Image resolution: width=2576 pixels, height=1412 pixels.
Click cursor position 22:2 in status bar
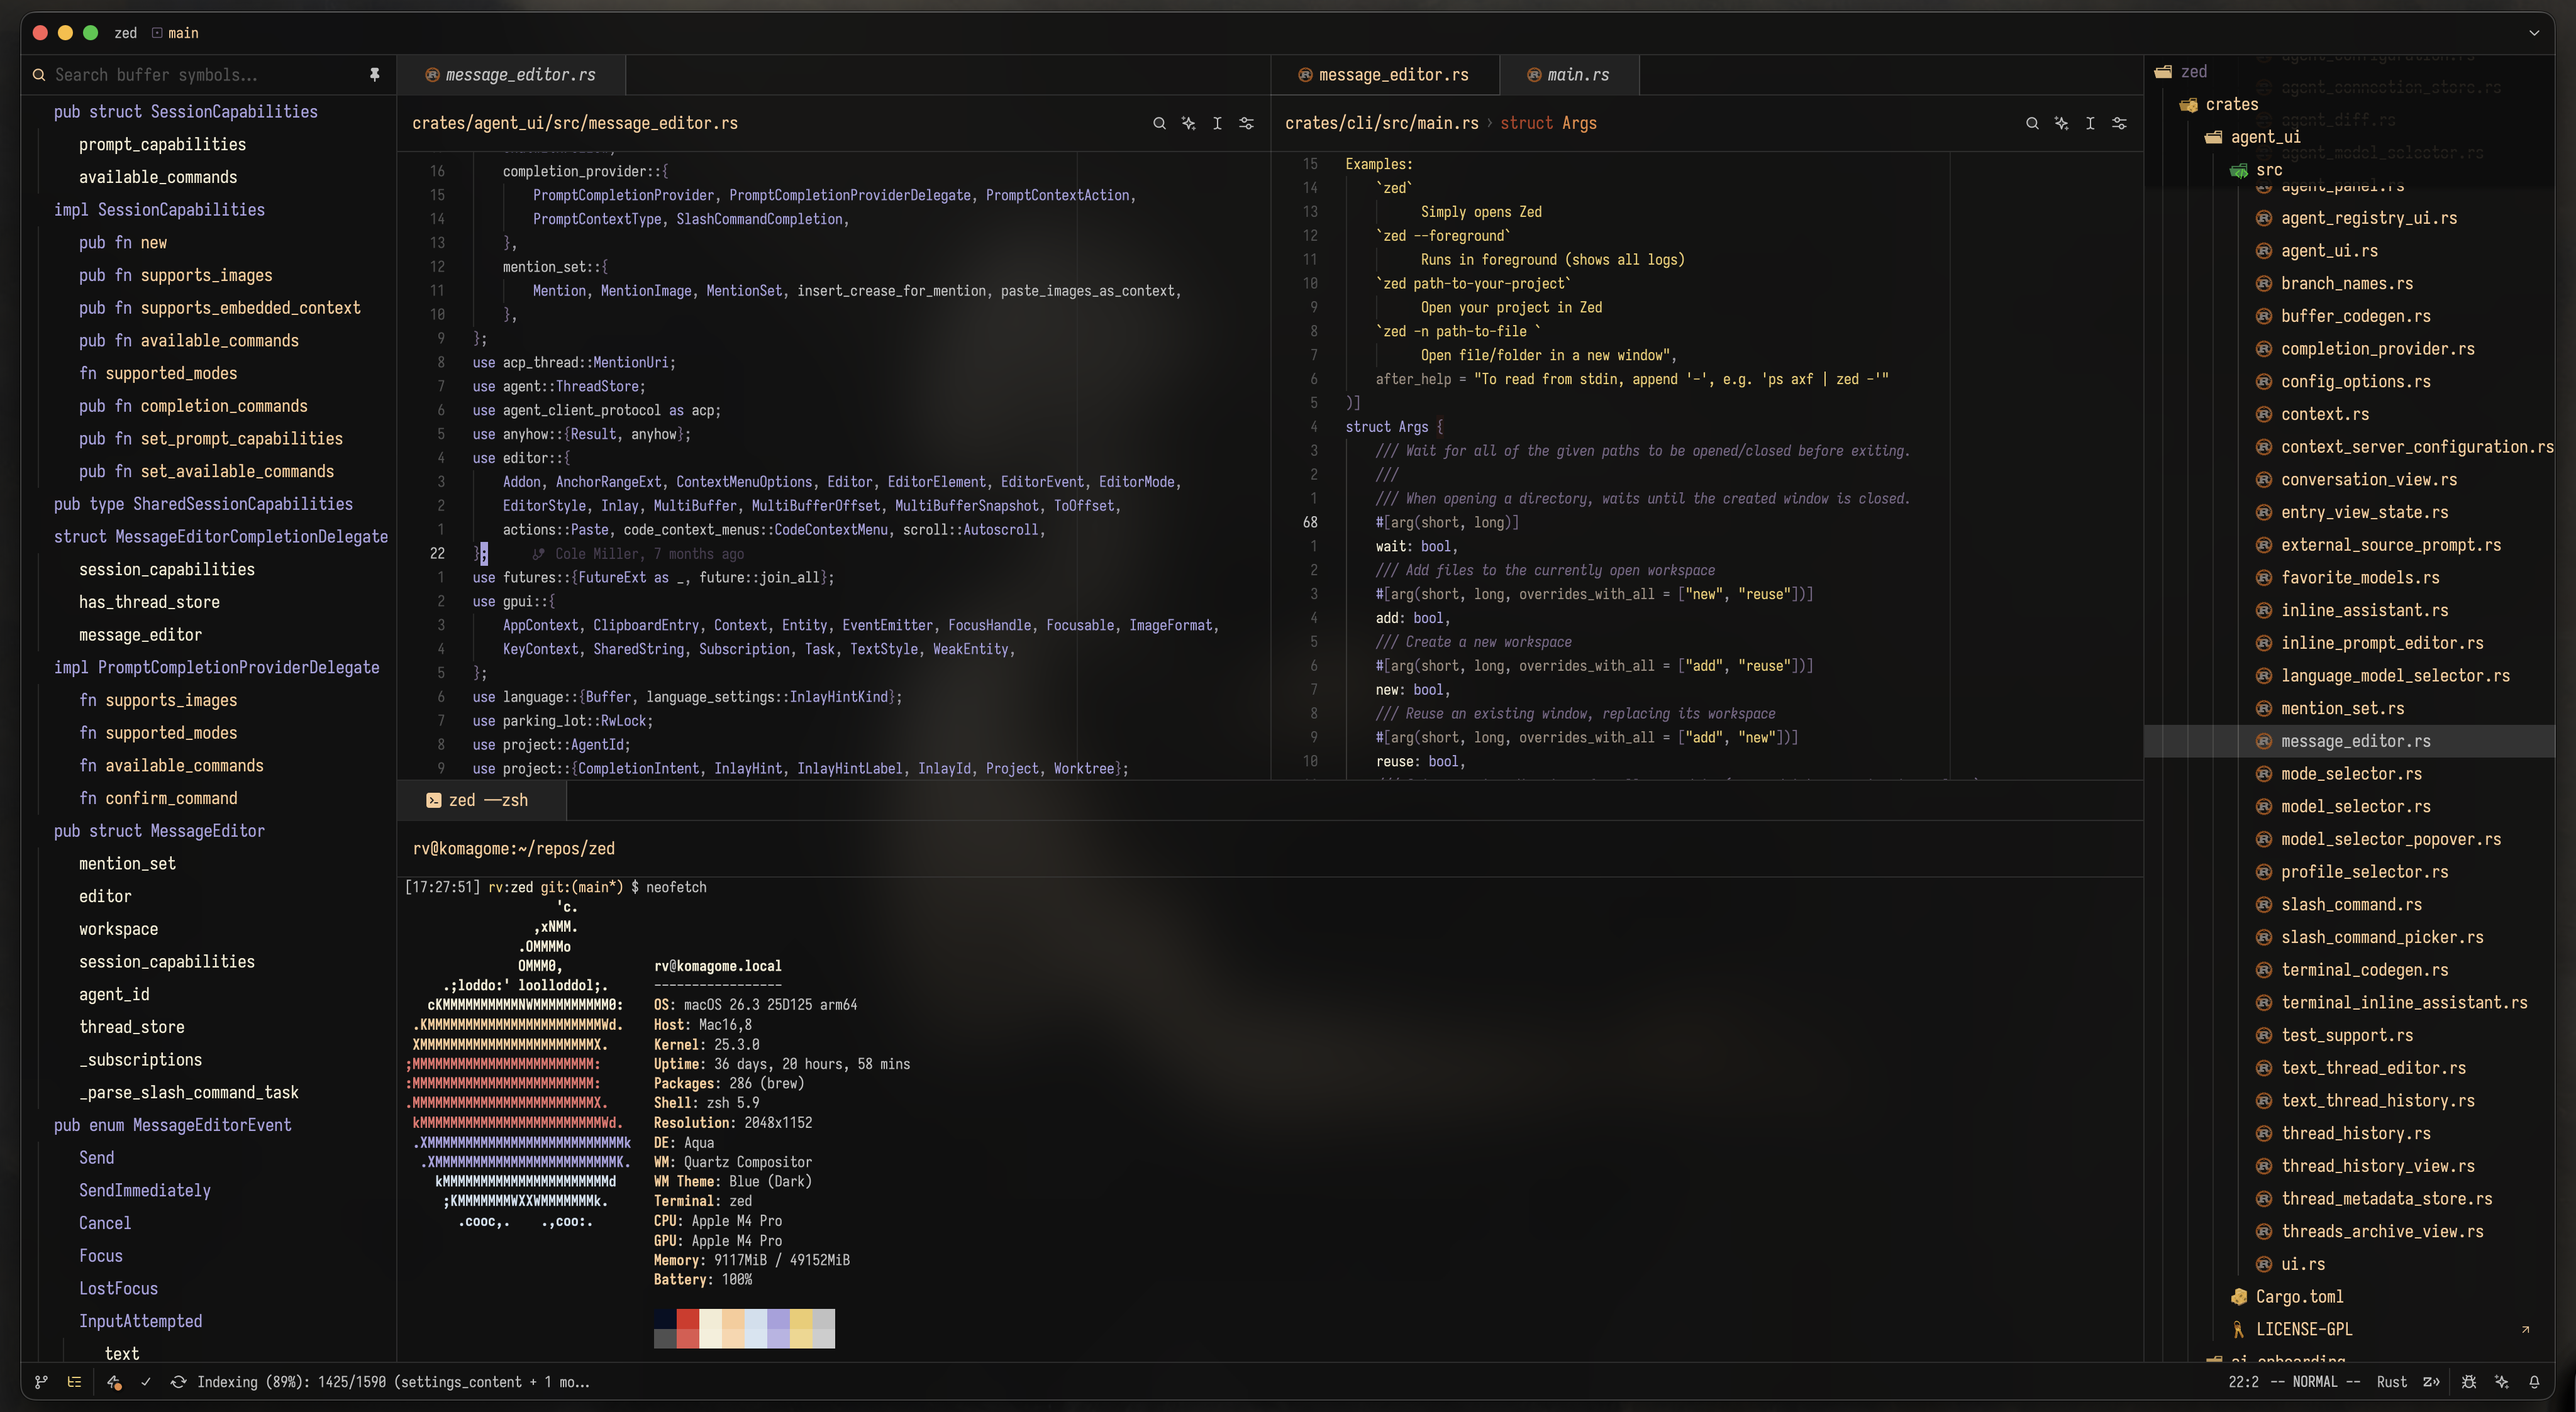[2243, 1382]
